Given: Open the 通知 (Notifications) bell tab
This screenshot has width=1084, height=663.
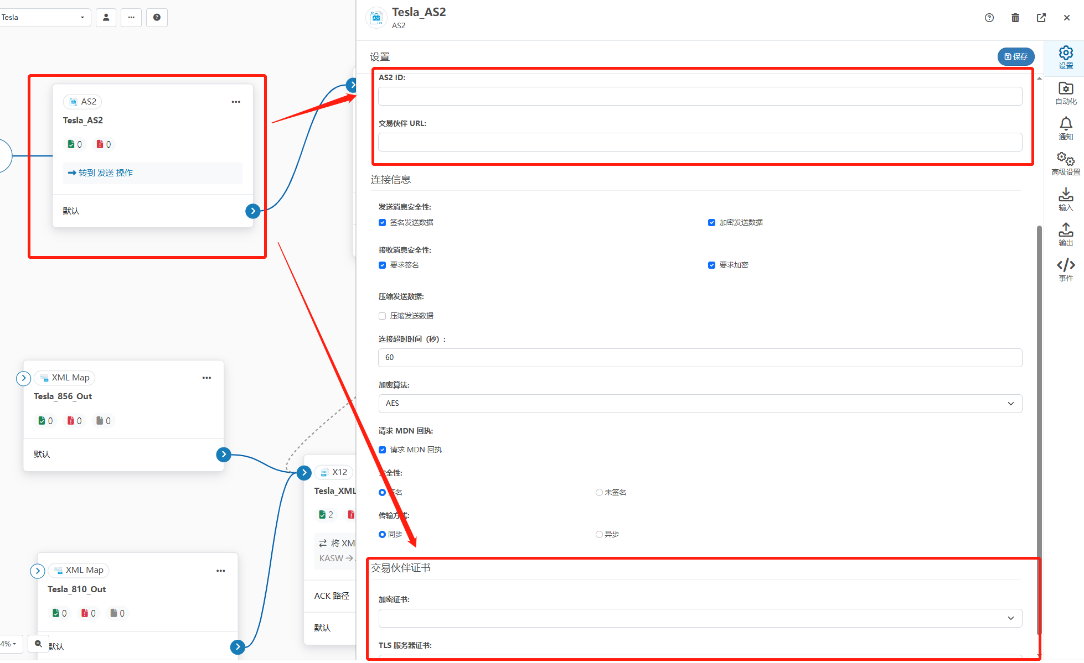Looking at the screenshot, I should pyautogui.click(x=1065, y=128).
